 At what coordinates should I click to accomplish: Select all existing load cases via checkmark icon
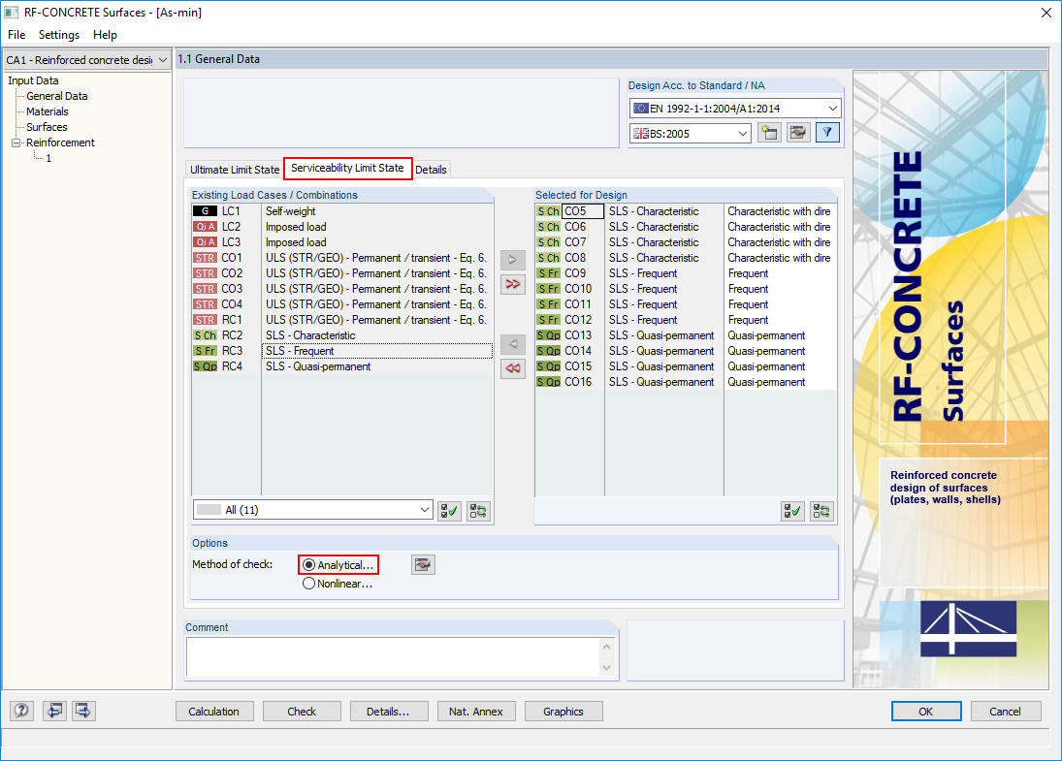(x=448, y=510)
